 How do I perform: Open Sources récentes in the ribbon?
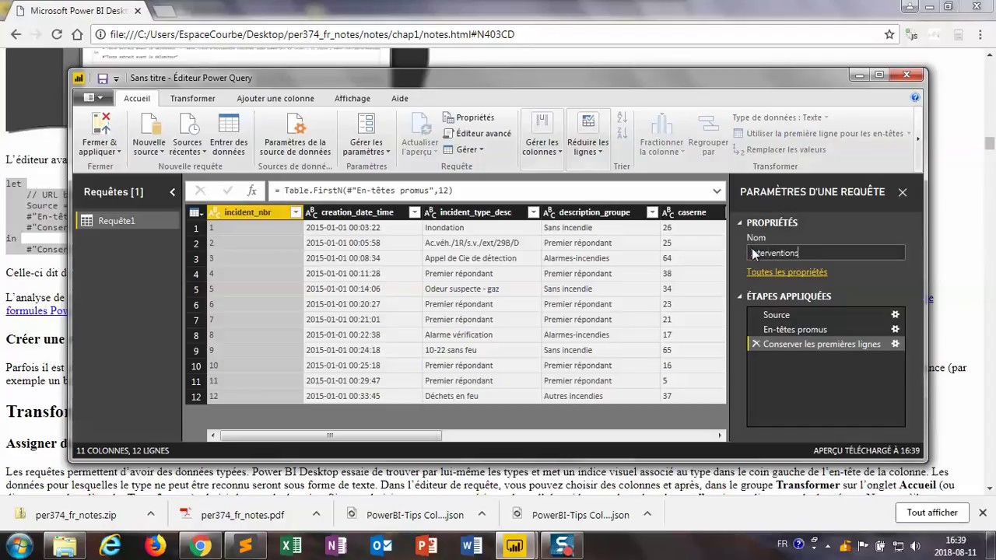[188, 134]
